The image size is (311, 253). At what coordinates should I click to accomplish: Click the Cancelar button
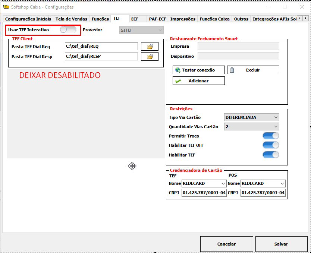(226, 244)
